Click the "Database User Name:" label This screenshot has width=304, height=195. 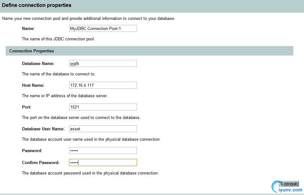click(x=43, y=129)
